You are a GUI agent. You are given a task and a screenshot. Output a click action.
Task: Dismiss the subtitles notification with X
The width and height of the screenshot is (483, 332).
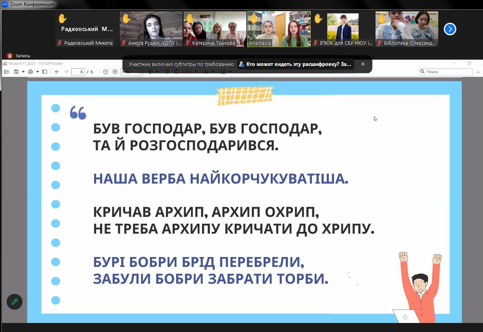(x=363, y=64)
